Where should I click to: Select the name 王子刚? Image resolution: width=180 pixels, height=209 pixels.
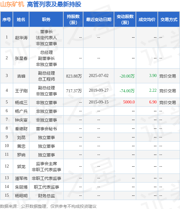pos(21,91)
